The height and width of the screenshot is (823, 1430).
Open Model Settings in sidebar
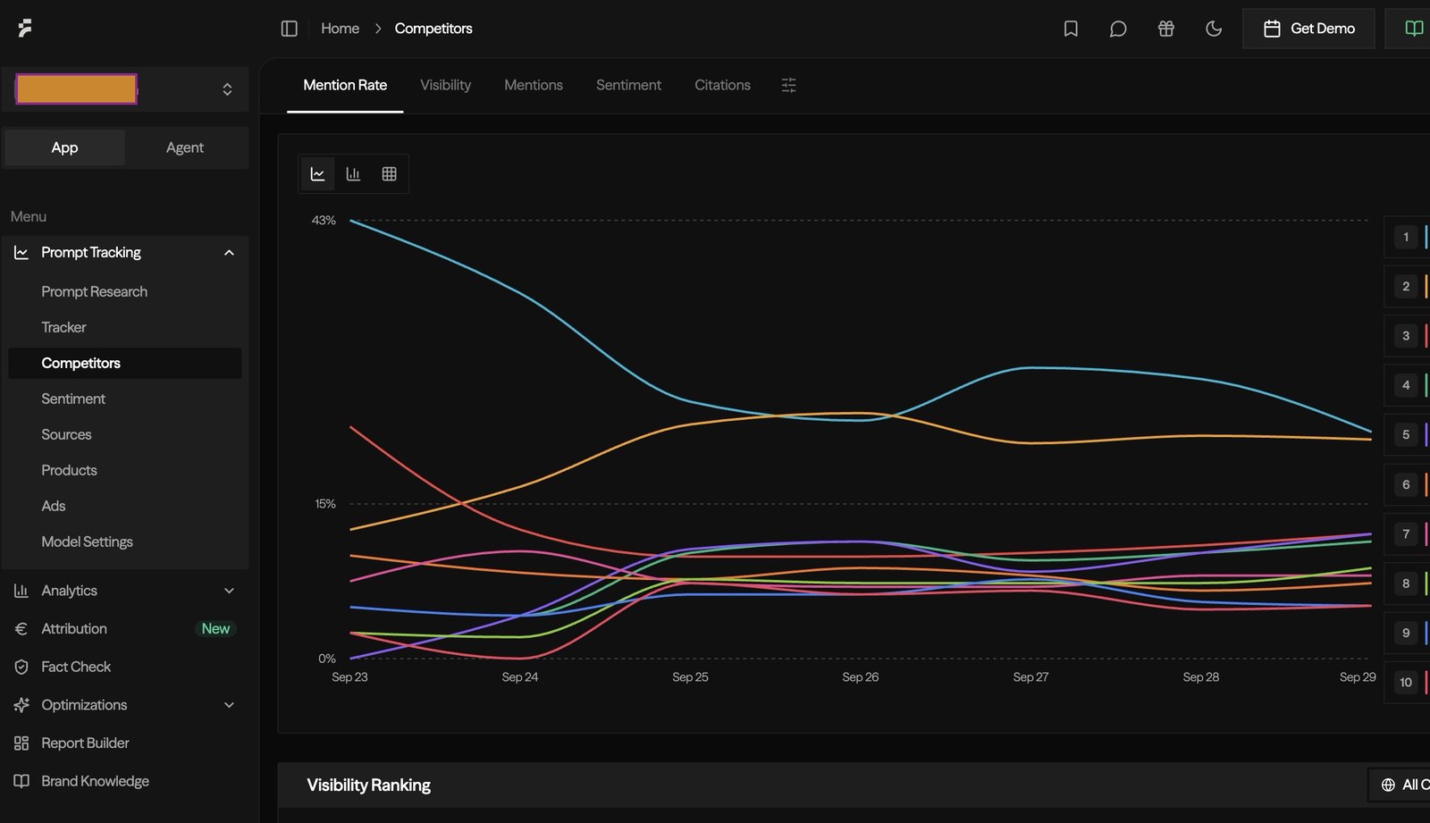click(x=87, y=542)
